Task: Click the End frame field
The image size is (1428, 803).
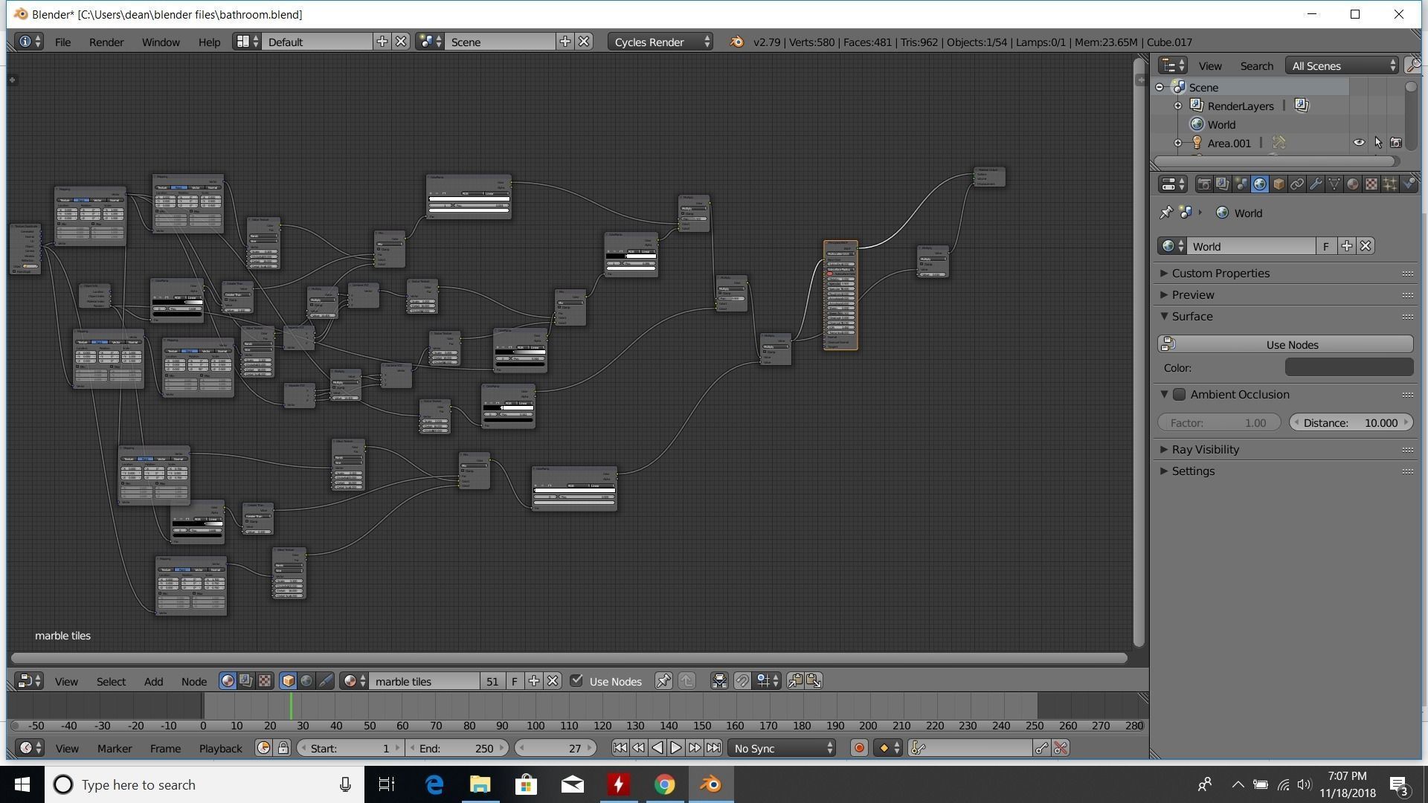Action: 457,748
